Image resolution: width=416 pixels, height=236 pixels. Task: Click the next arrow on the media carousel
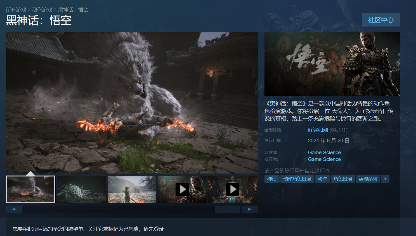click(250, 209)
